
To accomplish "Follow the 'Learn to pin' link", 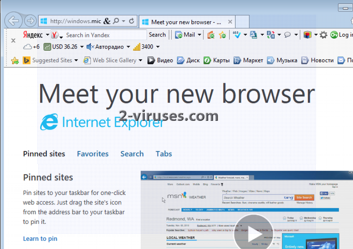I will tap(40, 238).
